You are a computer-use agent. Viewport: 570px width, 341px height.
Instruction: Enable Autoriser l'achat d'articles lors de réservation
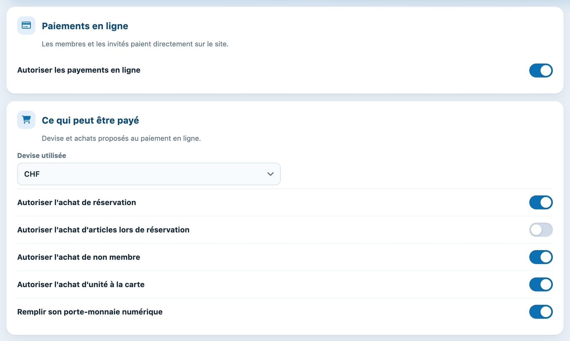tap(541, 230)
